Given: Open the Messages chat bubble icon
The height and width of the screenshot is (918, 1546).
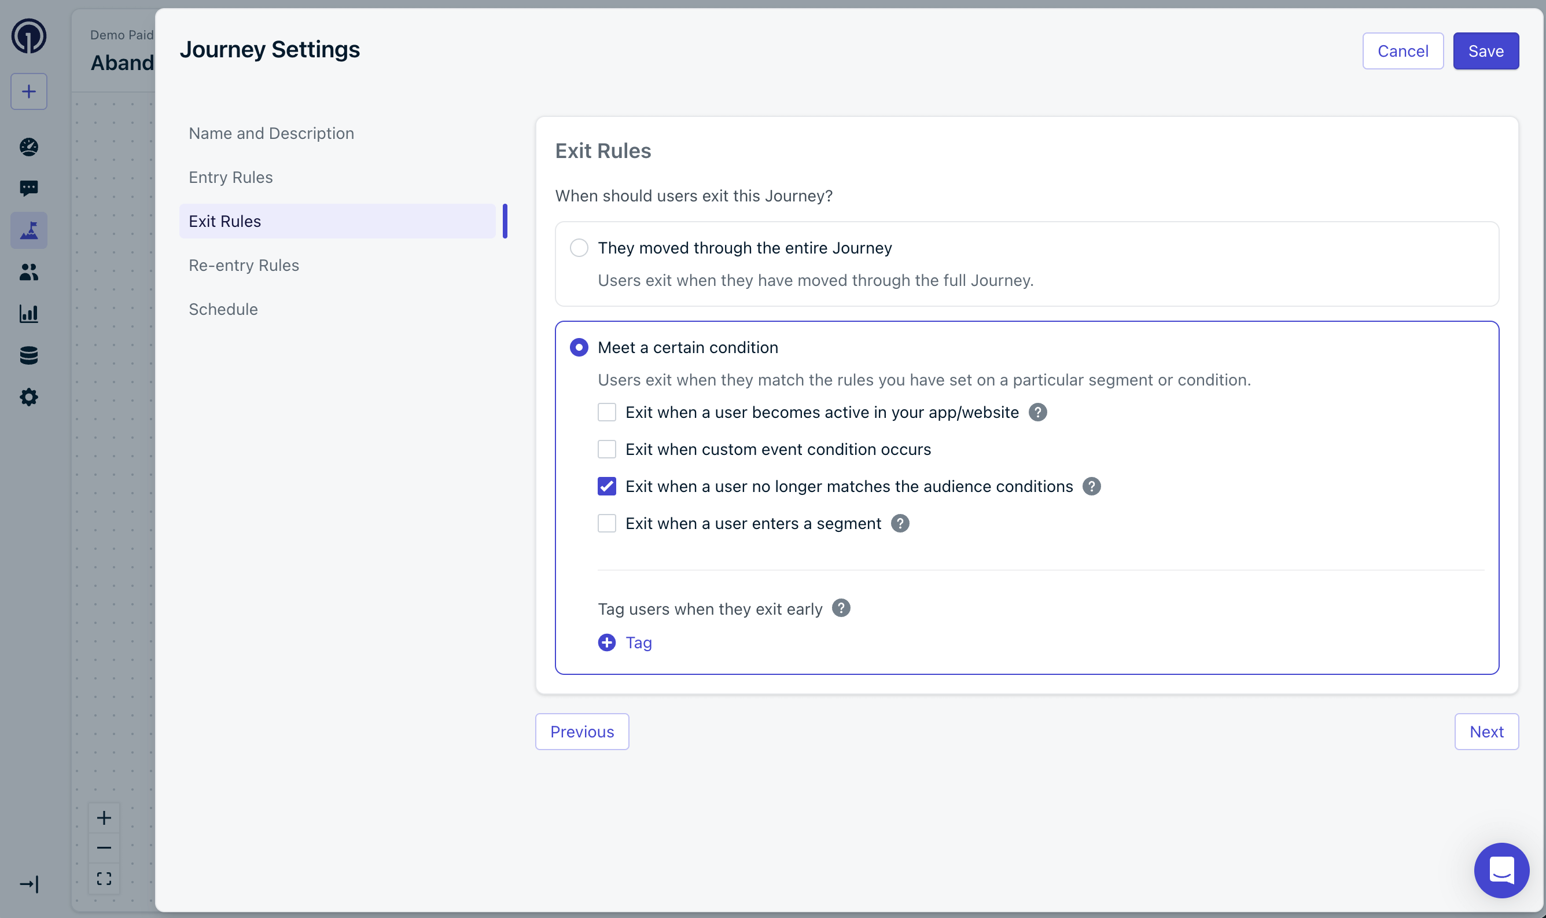Looking at the screenshot, I should pyautogui.click(x=28, y=188).
